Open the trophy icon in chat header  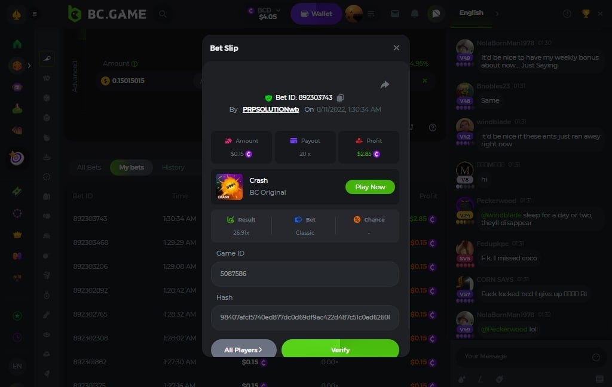pos(586,14)
